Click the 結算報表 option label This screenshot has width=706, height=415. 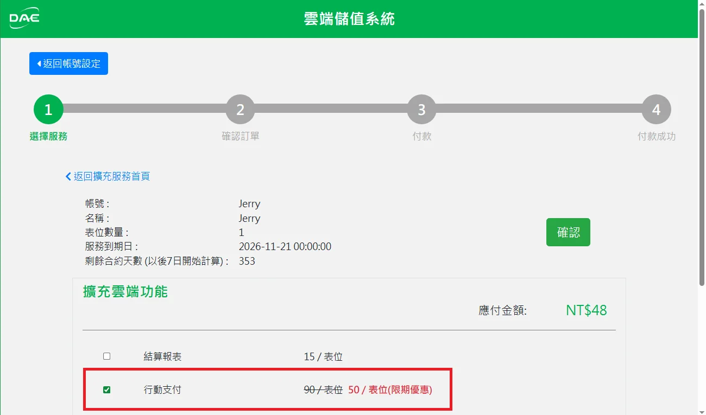(162, 356)
